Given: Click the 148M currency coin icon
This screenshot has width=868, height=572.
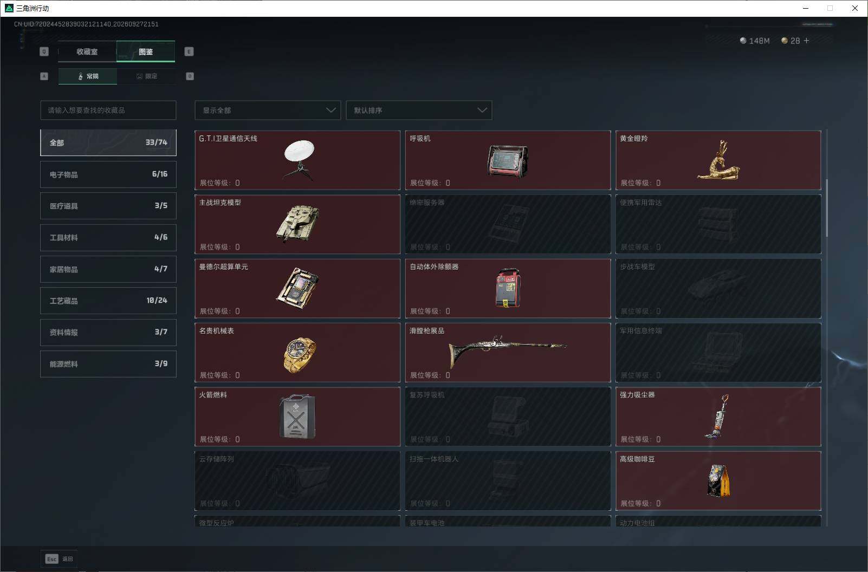Looking at the screenshot, I should pyautogui.click(x=743, y=41).
